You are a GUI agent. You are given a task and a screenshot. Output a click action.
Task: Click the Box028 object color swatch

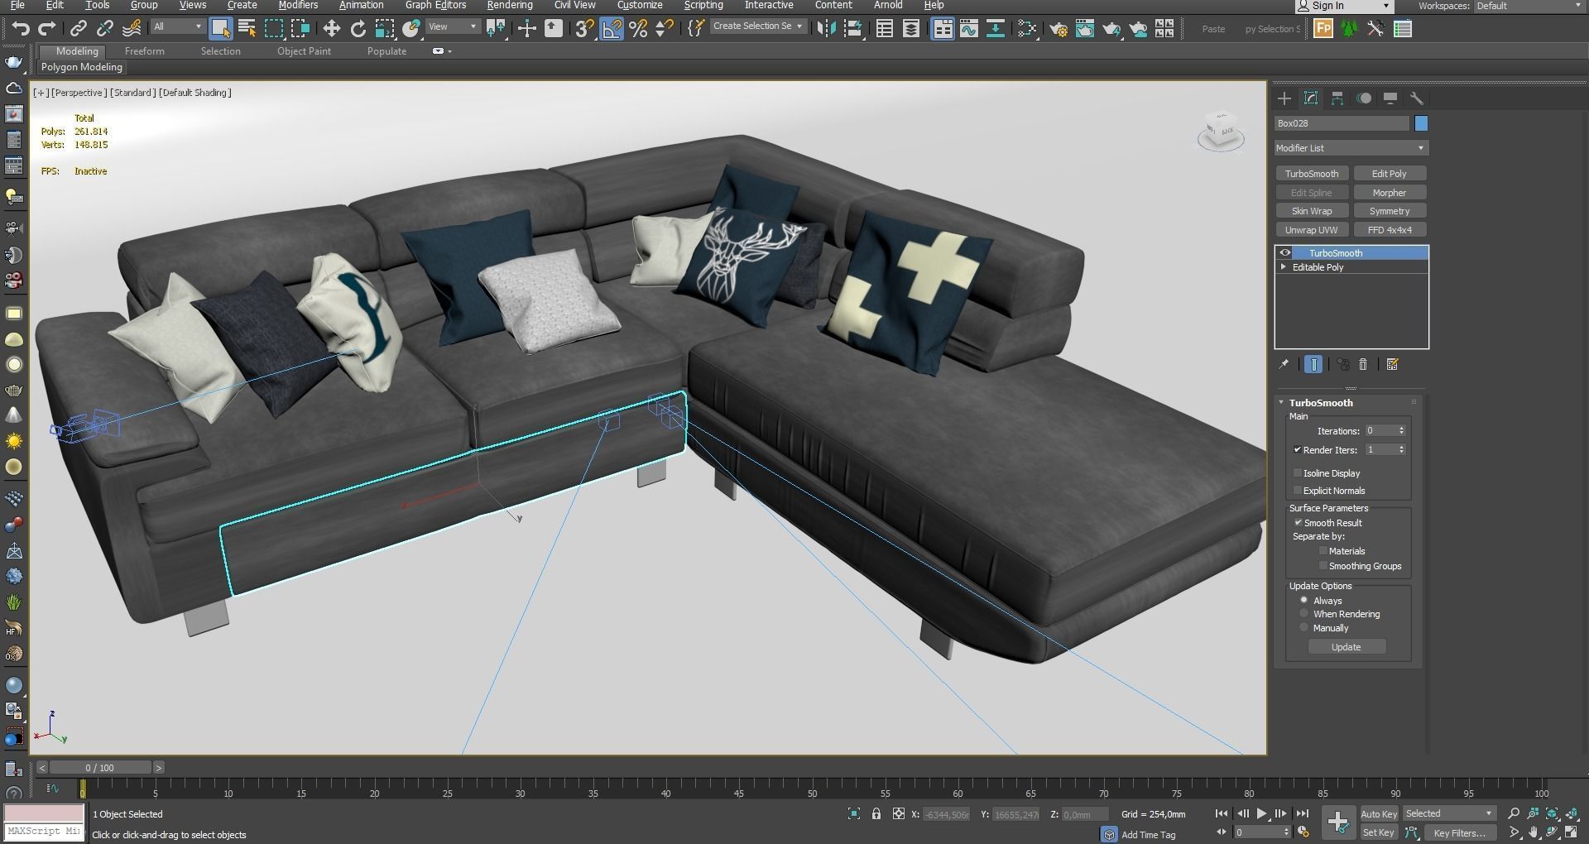[1421, 123]
